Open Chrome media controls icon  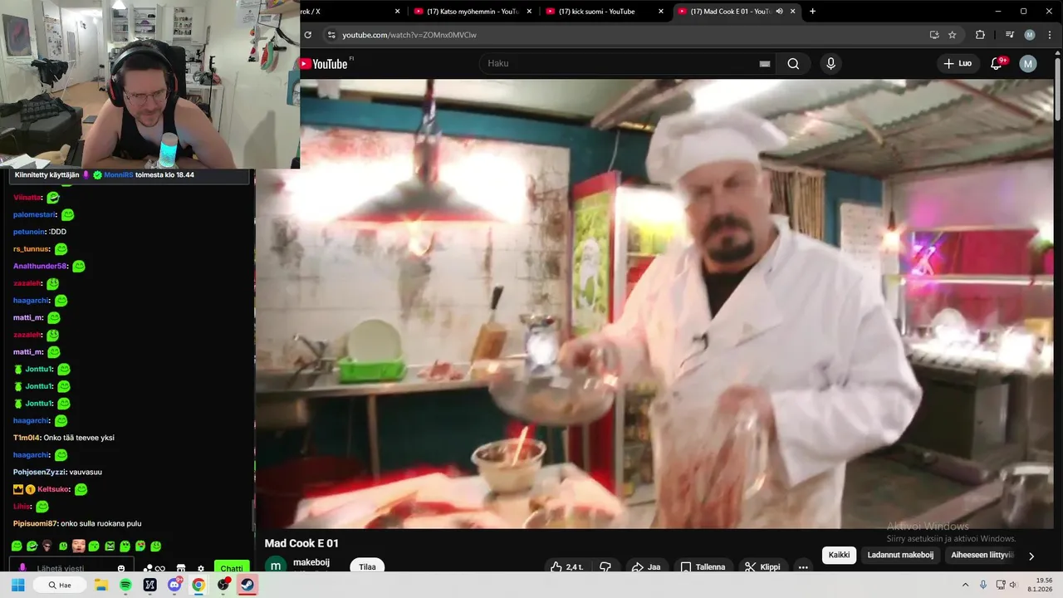(x=1010, y=35)
